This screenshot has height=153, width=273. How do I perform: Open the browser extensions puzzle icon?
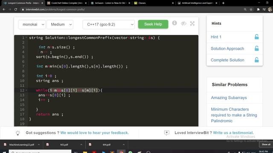coord(258,9)
